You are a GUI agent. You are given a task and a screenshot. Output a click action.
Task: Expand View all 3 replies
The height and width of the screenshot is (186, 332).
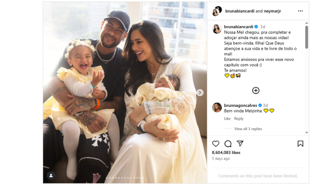[248, 129]
